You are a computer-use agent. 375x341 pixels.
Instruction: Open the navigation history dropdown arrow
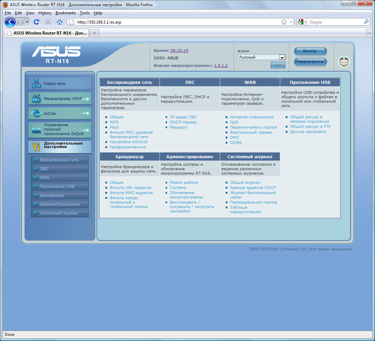click(27, 22)
